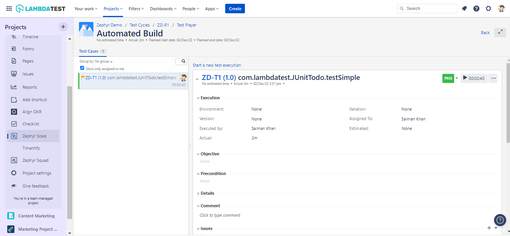Disable the Show only assigned to me checkbox
510x236 pixels.
82,68
